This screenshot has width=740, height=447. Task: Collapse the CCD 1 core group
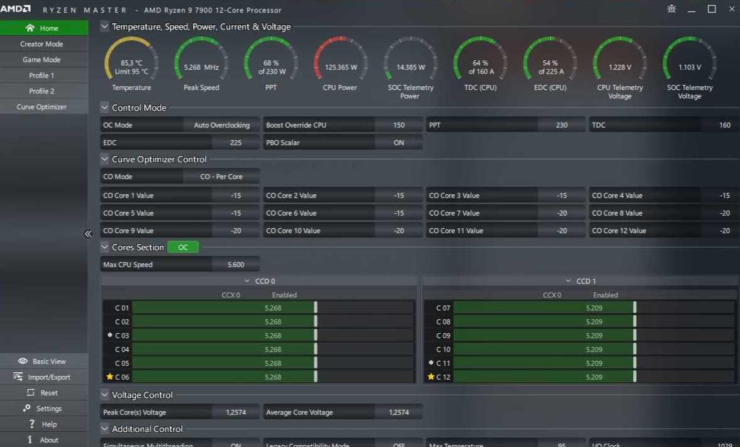coord(568,281)
